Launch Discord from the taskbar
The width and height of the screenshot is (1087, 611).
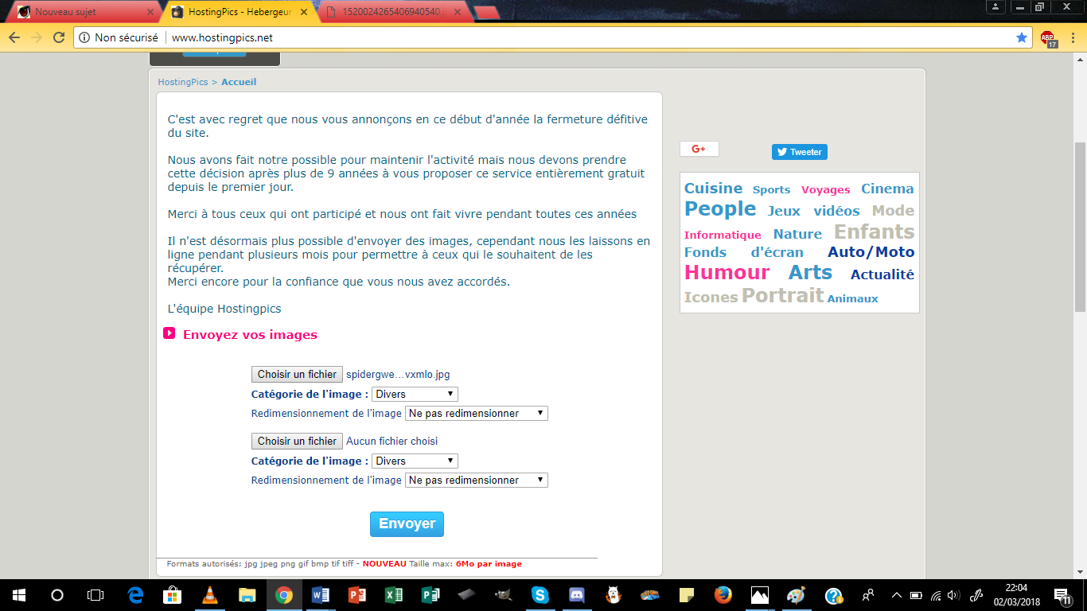click(577, 595)
